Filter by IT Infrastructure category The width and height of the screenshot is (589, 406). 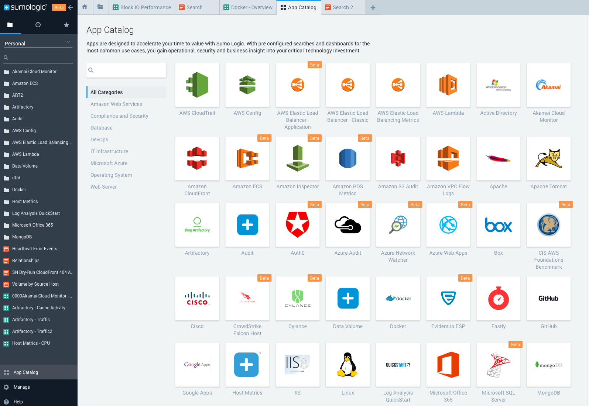point(109,151)
